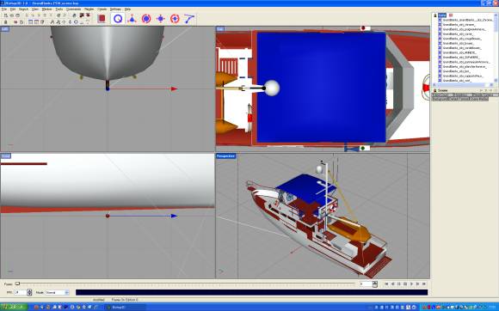Open the Windows Start menu
This screenshot has width=499, height=311.
(x=14, y=308)
